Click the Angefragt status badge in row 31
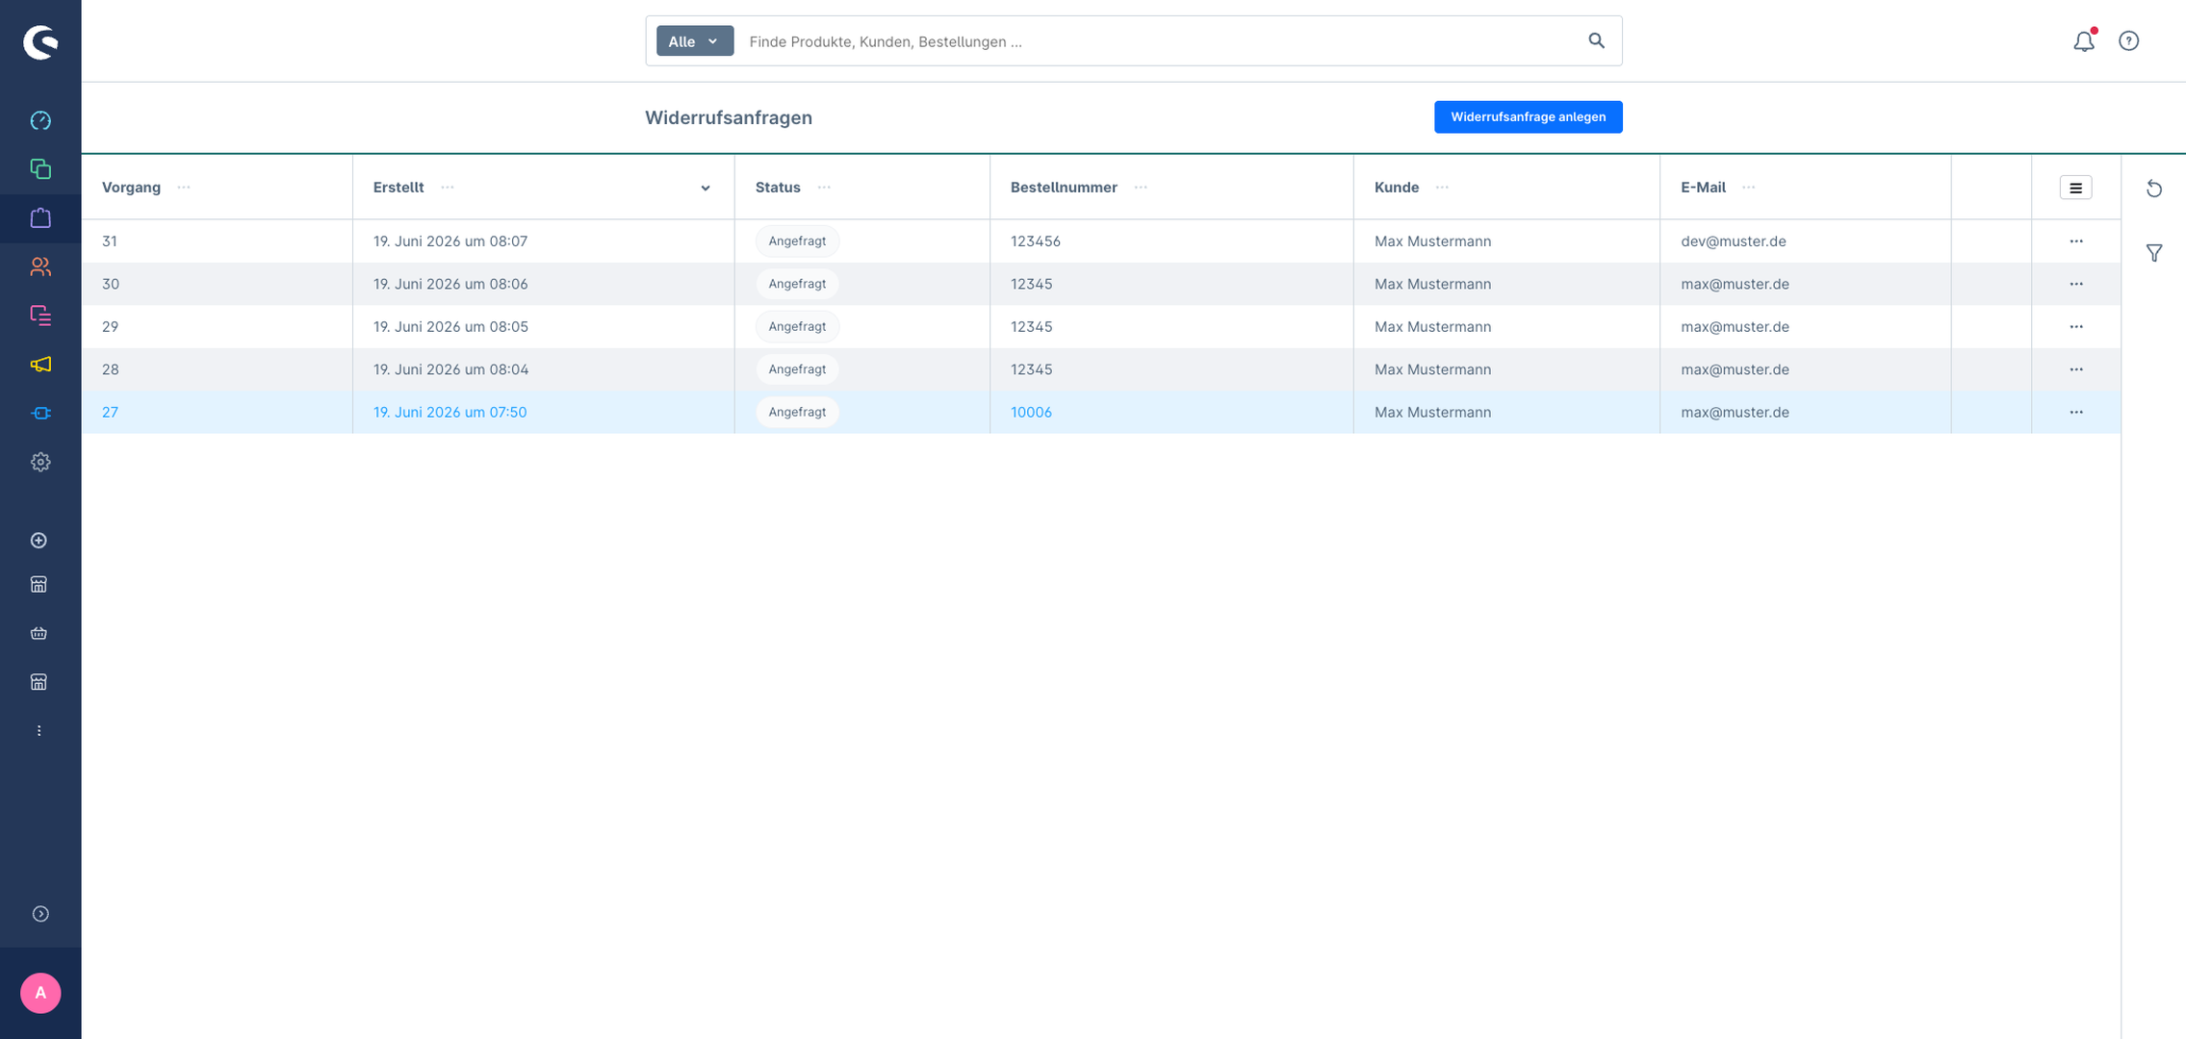The width and height of the screenshot is (2186, 1039). (x=797, y=241)
